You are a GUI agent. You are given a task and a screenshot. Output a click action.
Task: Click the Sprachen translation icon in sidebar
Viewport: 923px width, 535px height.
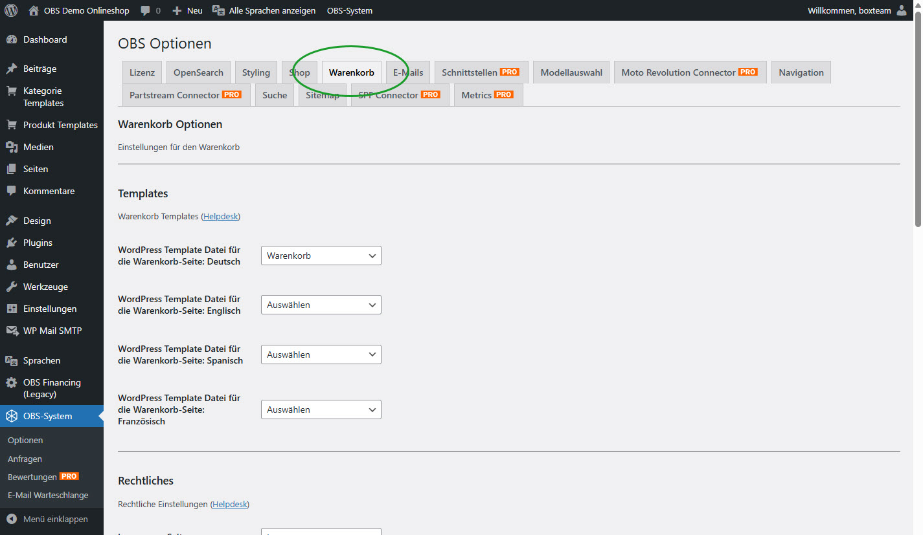(12, 360)
